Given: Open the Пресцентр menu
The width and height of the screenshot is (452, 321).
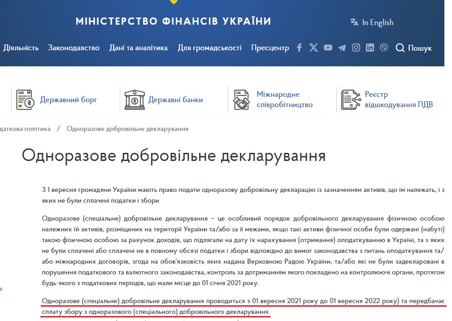Looking at the screenshot, I should pos(270,48).
